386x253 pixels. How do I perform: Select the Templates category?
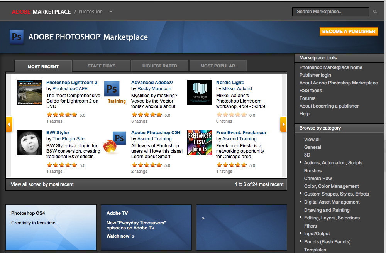point(315,250)
